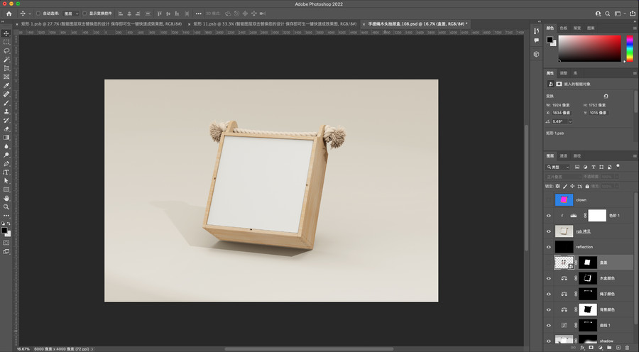Select the Spot Healing Brush tool
639x352 pixels.
point(6,94)
